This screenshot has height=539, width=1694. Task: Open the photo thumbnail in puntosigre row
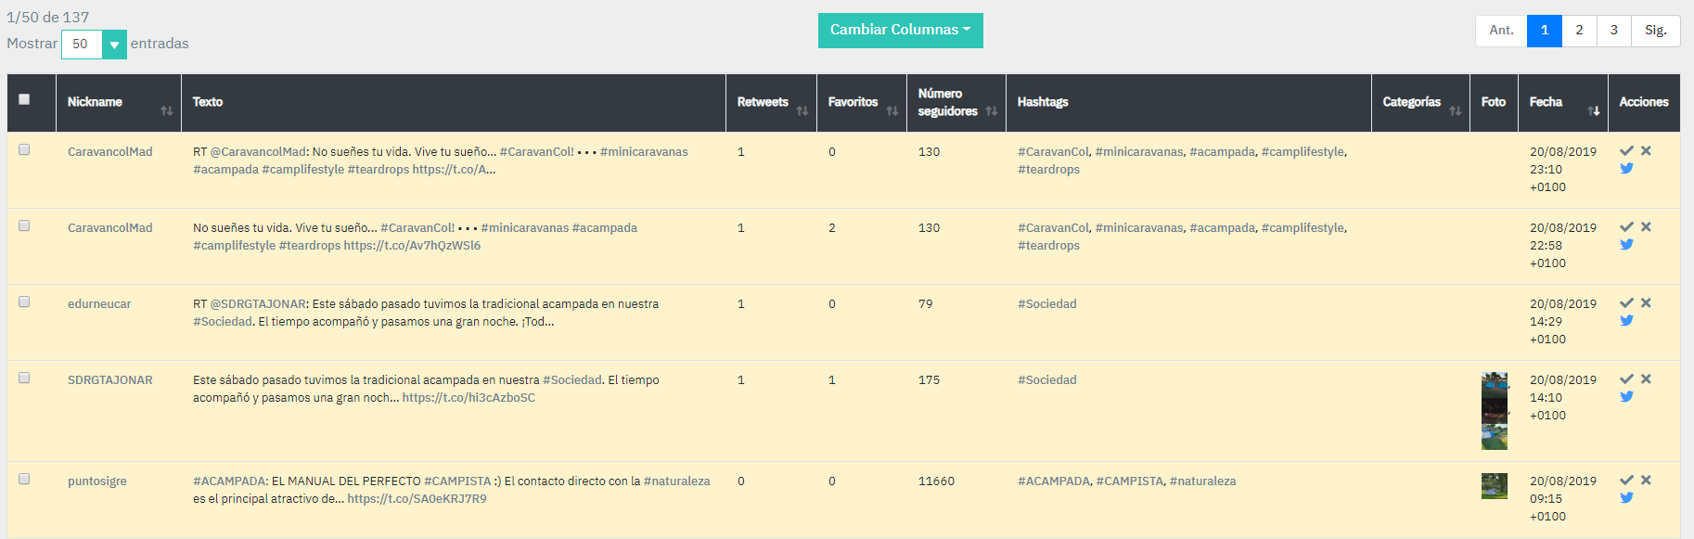click(x=1495, y=486)
